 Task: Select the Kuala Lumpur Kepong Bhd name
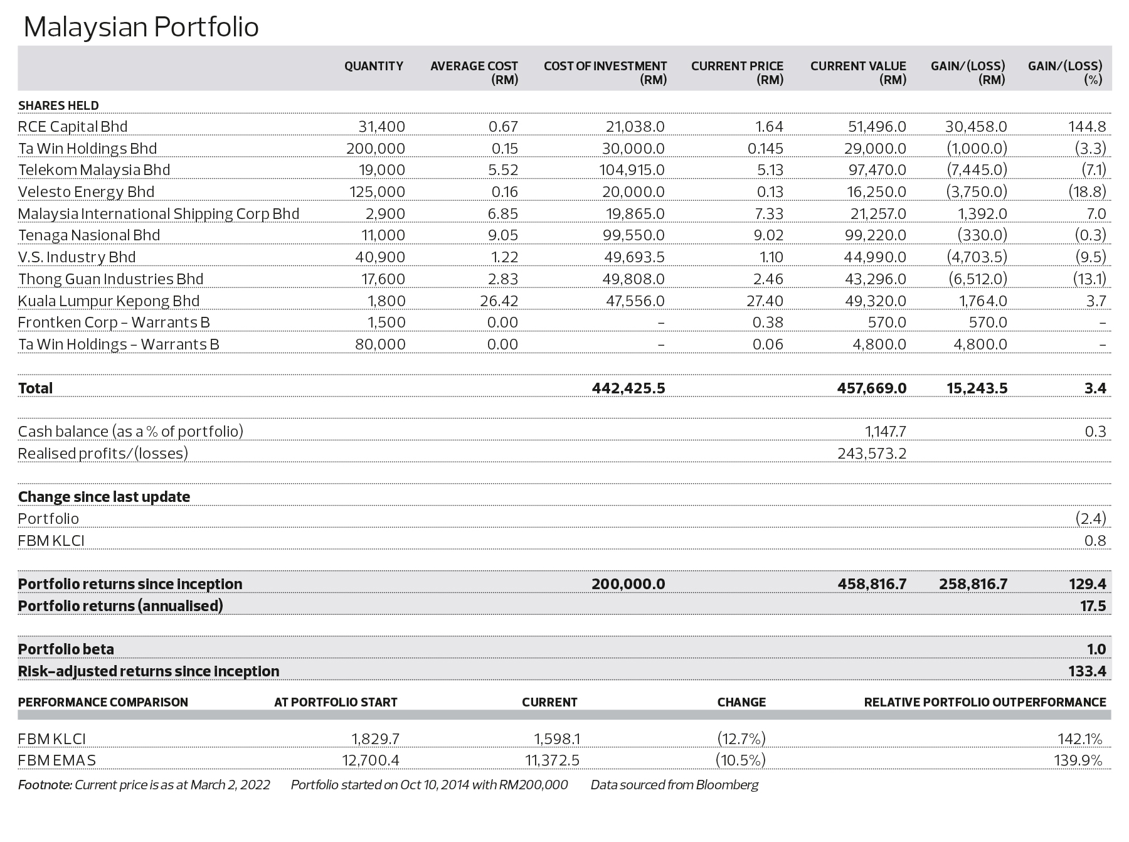pyautogui.click(x=109, y=301)
